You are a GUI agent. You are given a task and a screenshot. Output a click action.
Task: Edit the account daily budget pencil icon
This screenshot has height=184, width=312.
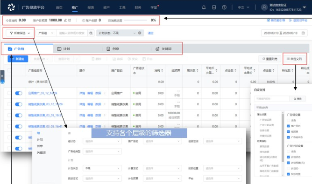point(65,20)
